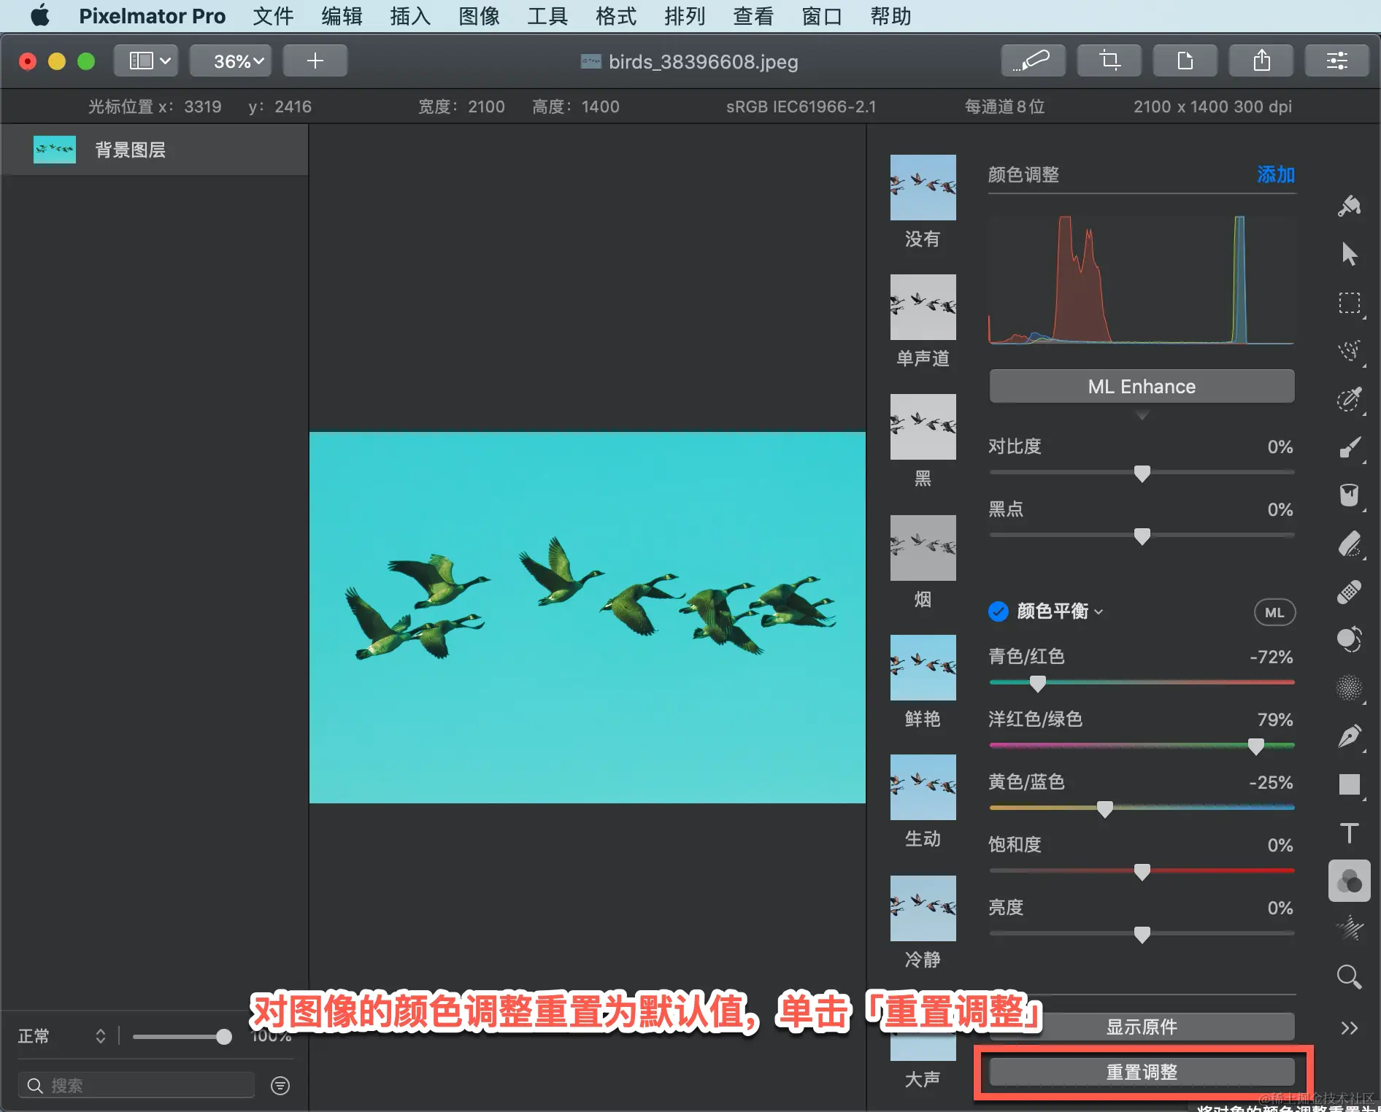
Task: Click the 黑点 slider handle
Action: point(1142,536)
